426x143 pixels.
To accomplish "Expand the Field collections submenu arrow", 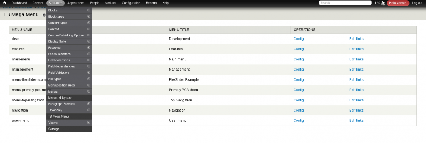I will click(88, 60).
